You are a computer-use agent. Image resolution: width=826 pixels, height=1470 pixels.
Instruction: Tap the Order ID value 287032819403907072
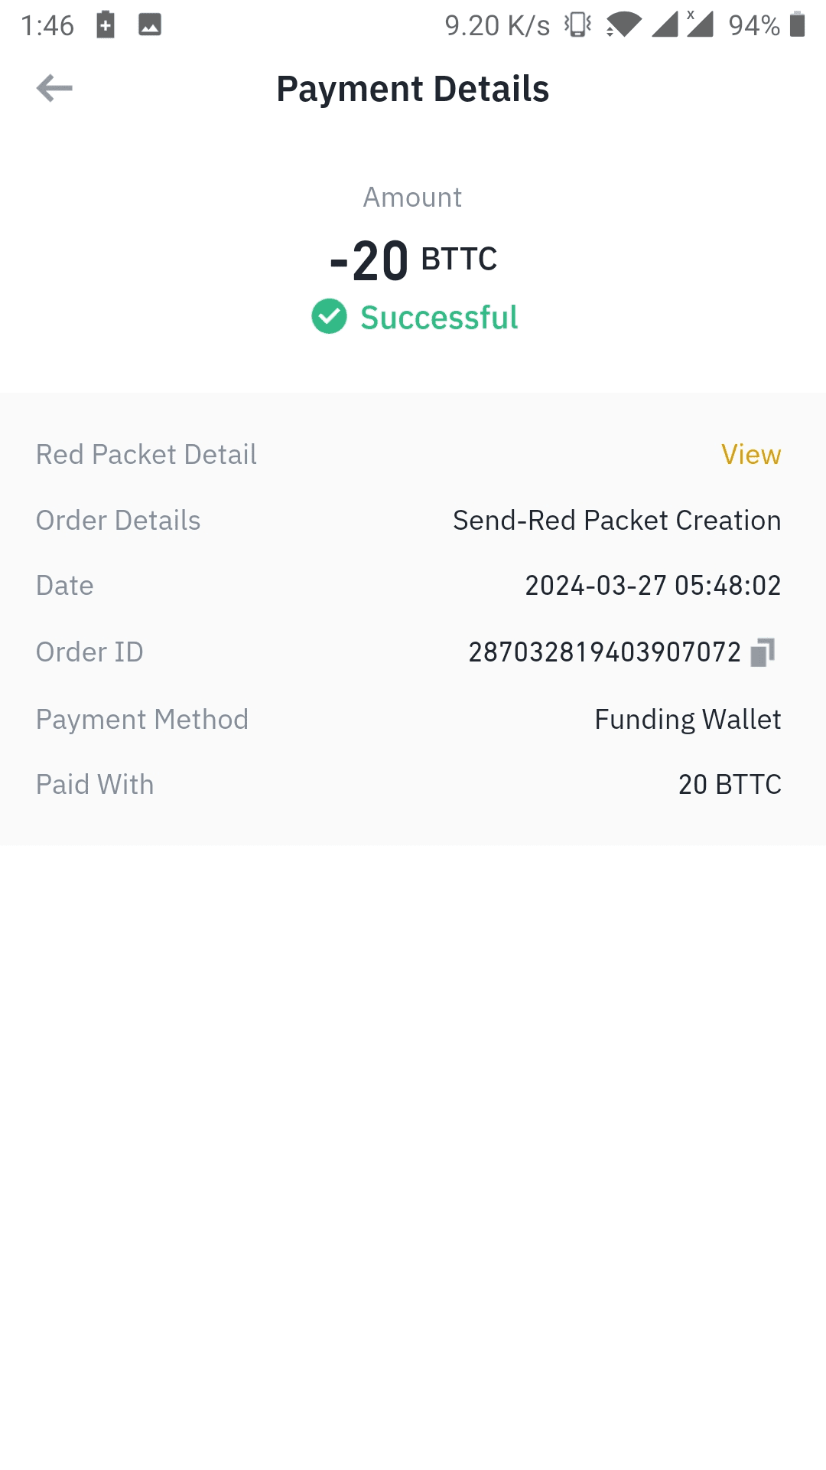[604, 652]
